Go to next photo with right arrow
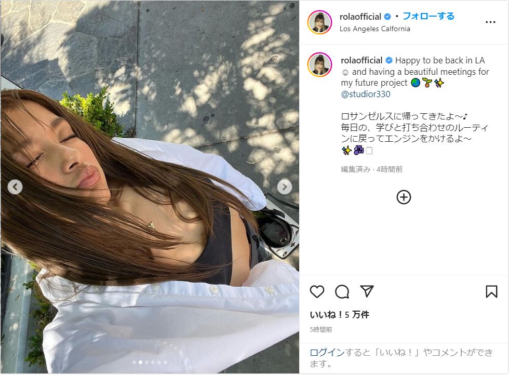The image size is (509, 375). (285, 186)
